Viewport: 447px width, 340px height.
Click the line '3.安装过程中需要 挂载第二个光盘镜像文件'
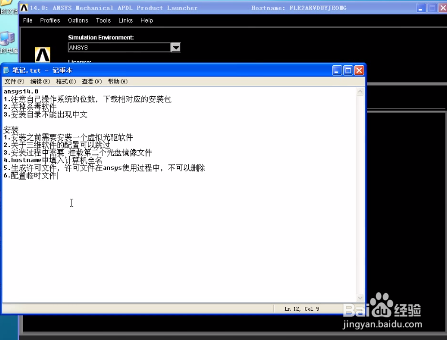(78, 153)
